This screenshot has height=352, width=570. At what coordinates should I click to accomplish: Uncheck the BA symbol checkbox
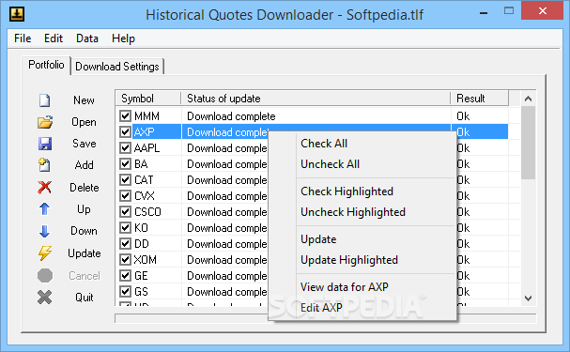pyautogui.click(x=126, y=164)
